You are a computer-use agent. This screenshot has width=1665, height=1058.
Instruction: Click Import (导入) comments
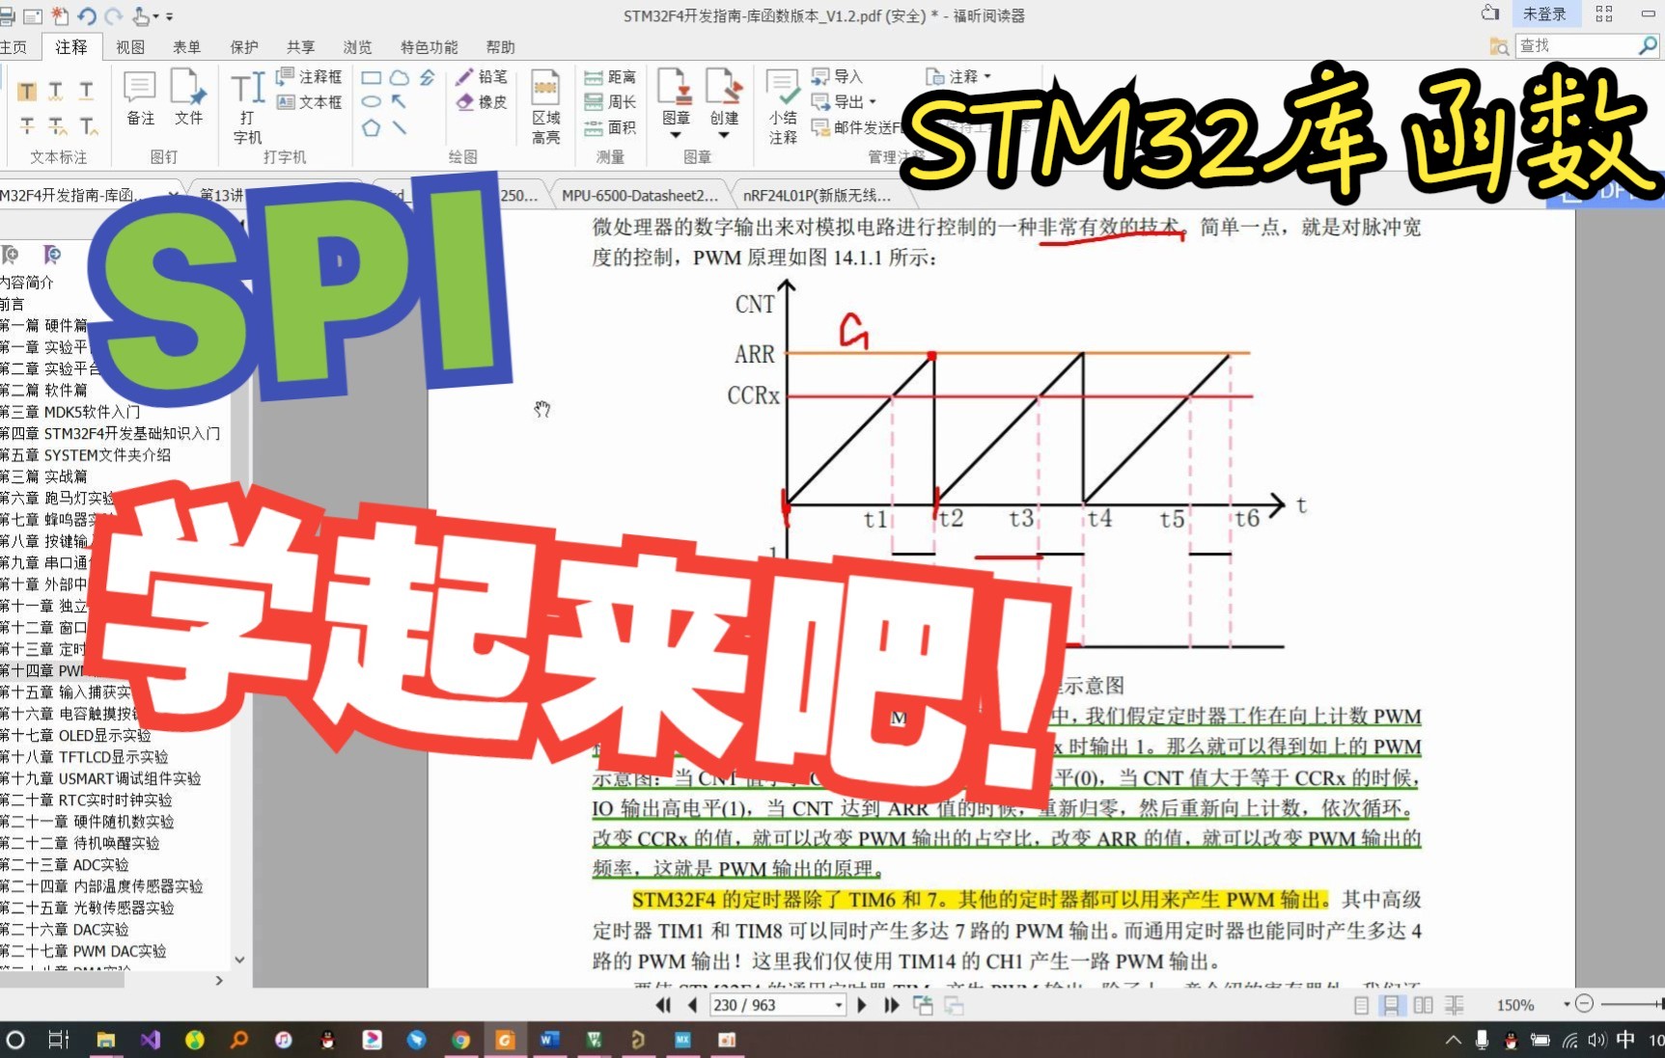click(837, 76)
